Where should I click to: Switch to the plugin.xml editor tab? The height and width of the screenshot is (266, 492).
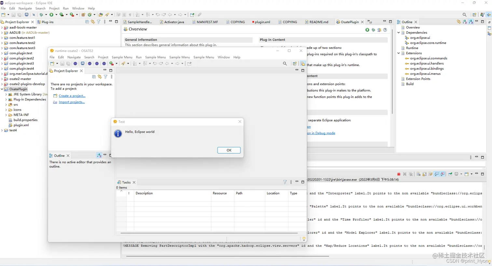(x=261, y=22)
